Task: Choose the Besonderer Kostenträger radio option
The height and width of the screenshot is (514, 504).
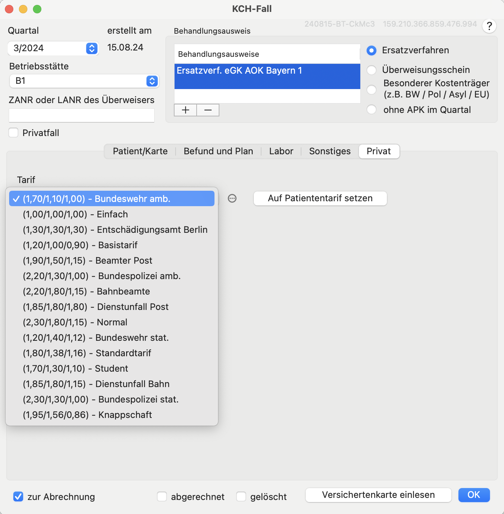Action: pyautogui.click(x=372, y=90)
